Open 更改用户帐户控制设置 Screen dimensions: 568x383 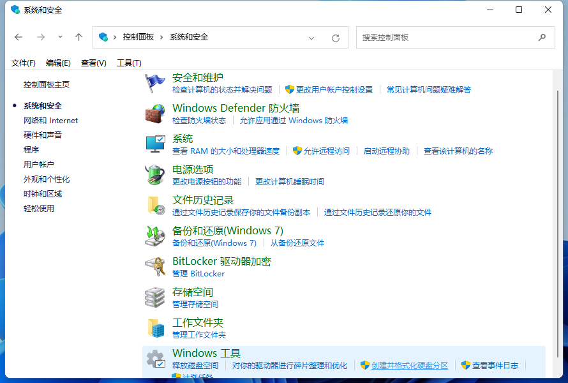334,90
